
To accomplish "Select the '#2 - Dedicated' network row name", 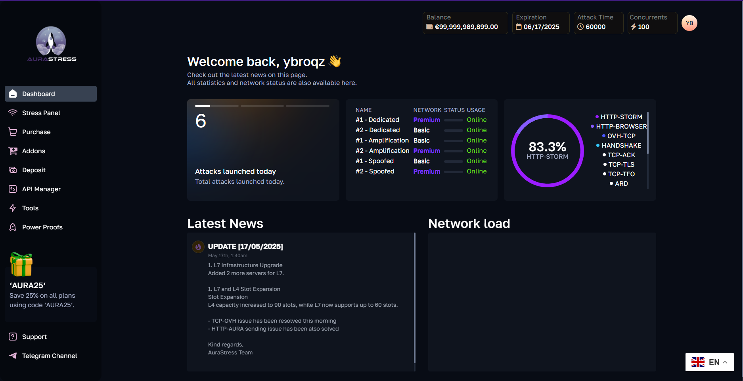I will coord(378,130).
